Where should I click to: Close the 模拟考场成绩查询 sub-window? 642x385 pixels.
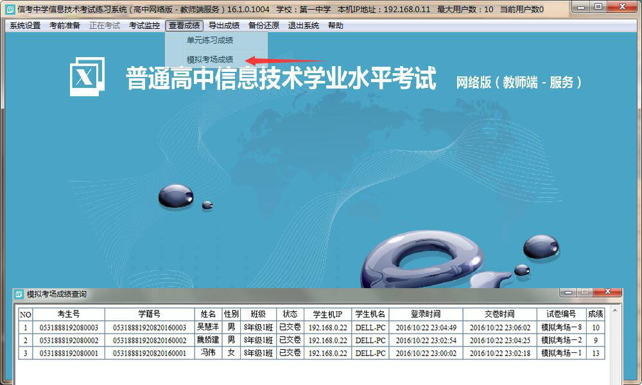click(x=608, y=293)
